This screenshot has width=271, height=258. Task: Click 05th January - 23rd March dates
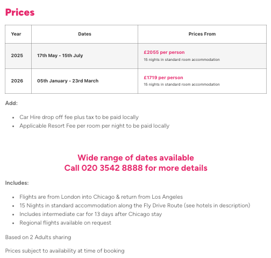(68, 81)
